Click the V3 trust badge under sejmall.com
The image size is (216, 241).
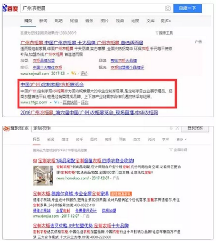74,73
